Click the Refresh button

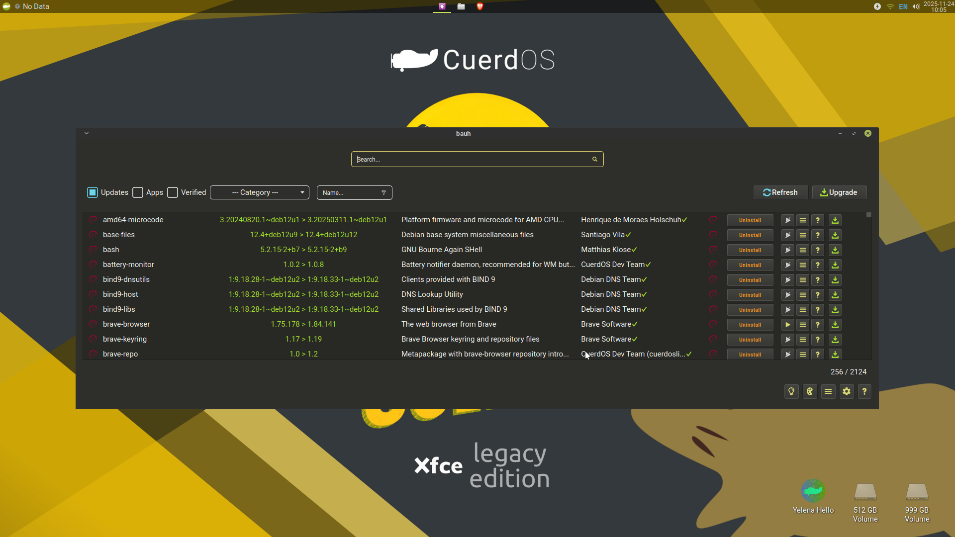pyautogui.click(x=780, y=192)
